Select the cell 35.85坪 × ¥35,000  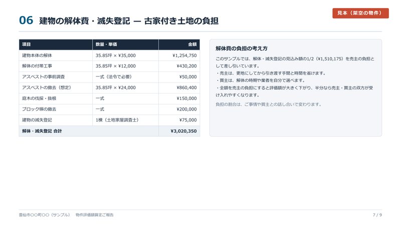(116, 55)
